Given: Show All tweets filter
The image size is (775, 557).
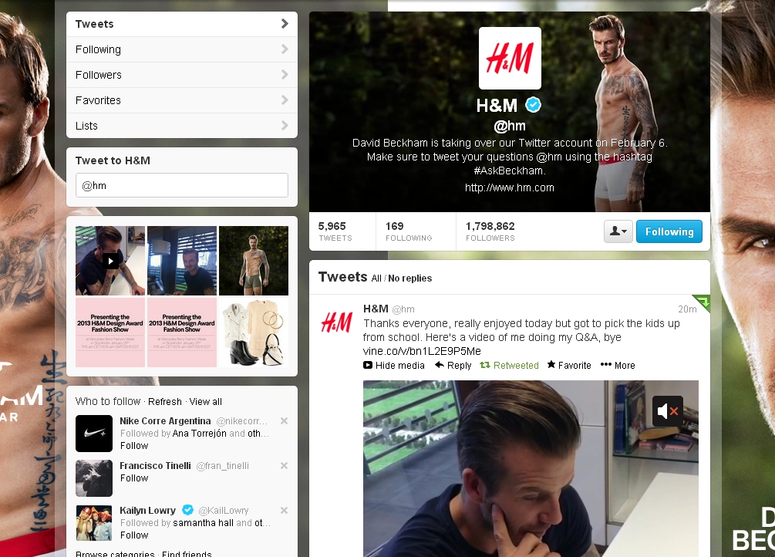Looking at the screenshot, I should [376, 278].
